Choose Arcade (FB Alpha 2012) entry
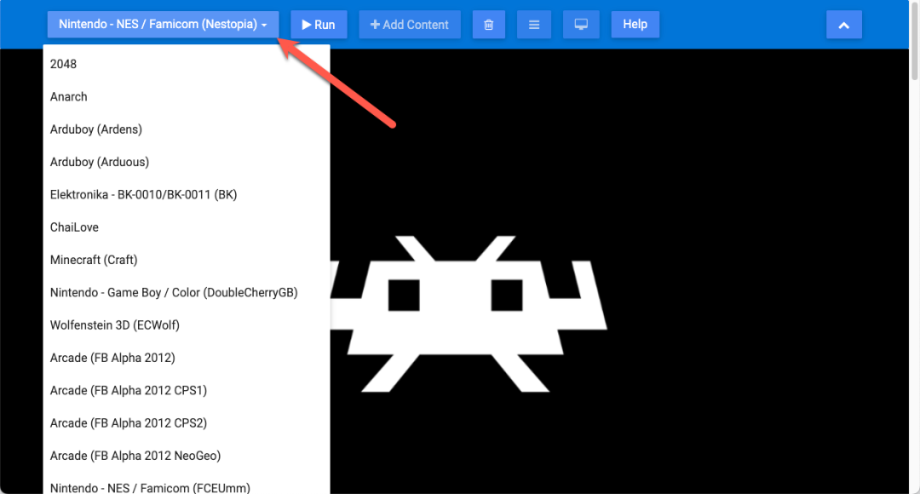The width and height of the screenshot is (920, 494). coord(187,358)
